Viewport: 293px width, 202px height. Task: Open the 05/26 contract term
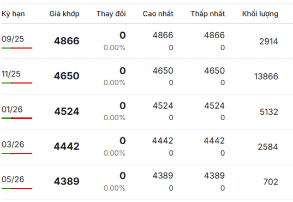pyautogui.click(x=13, y=180)
